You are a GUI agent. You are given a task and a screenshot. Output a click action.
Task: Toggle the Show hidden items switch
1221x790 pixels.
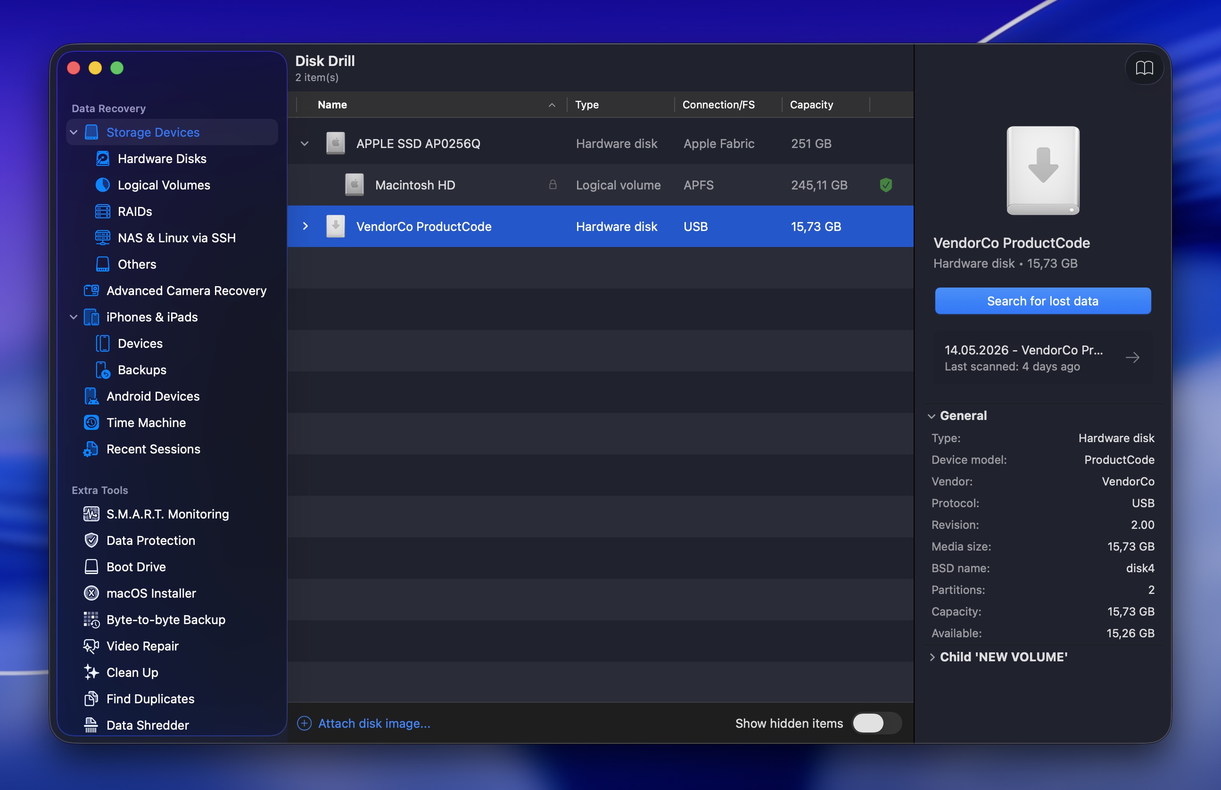877,724
